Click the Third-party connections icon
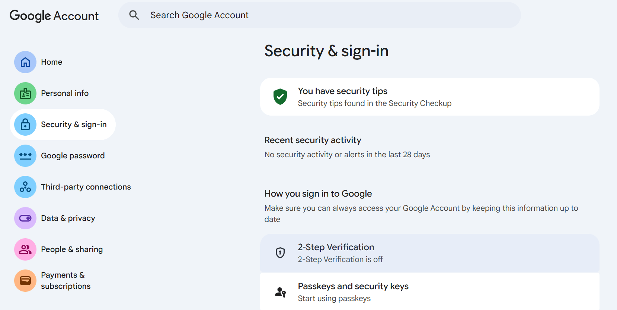 pyautogui.click(x=25, y=187)
